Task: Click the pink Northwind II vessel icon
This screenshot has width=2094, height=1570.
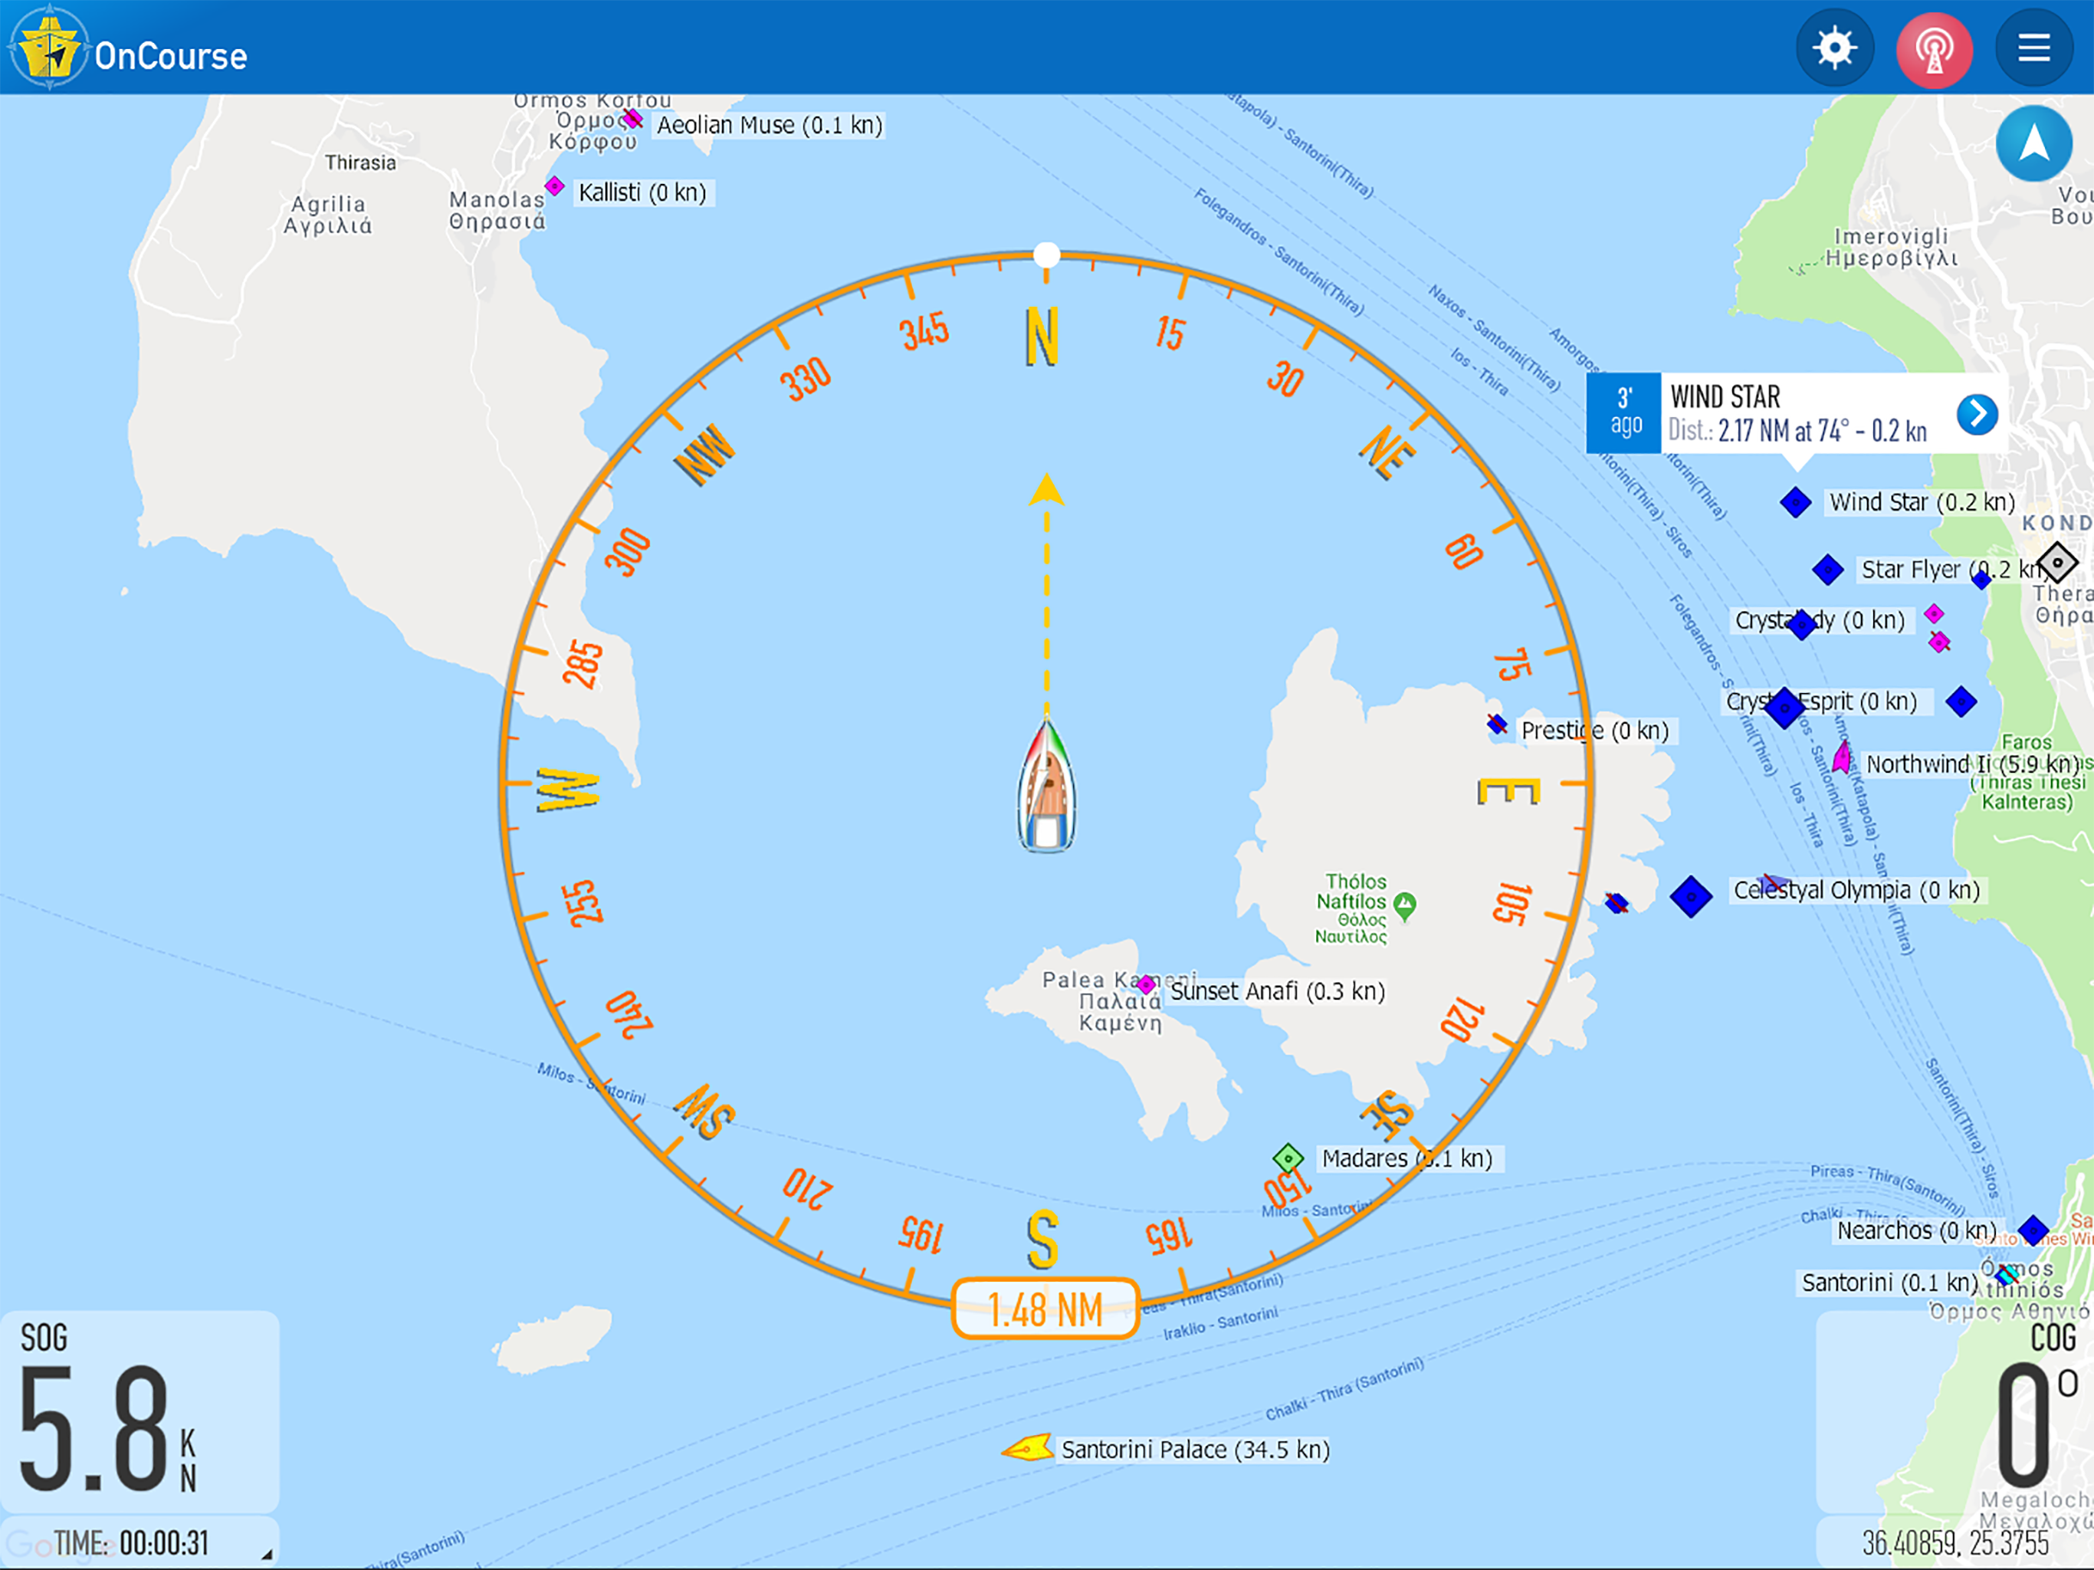Action: coord(1841,758)
